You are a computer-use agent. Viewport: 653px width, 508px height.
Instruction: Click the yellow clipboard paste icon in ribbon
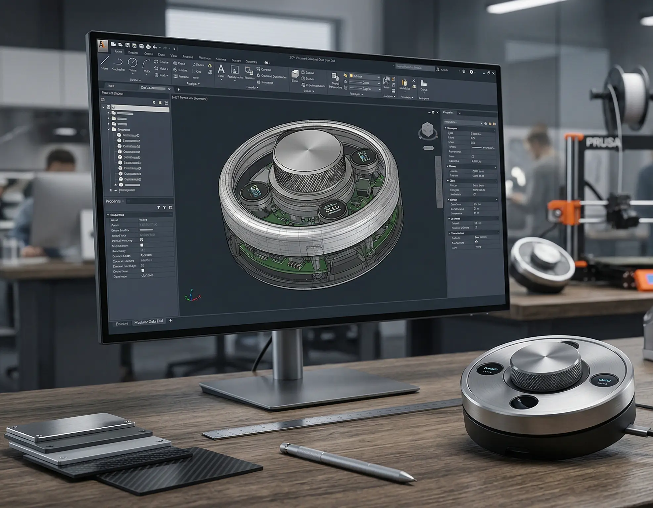point(404,82)
